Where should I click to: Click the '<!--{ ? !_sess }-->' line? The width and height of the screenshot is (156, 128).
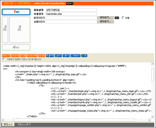[60, 88]
